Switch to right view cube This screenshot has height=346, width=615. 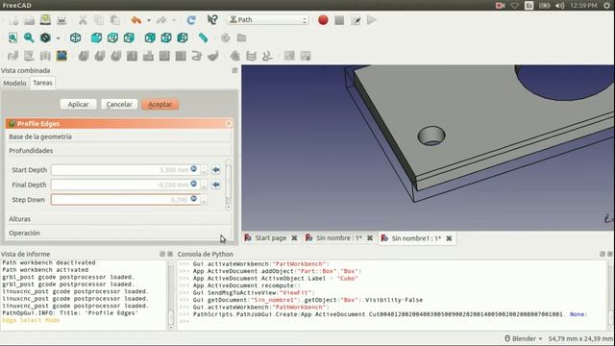tap(129, 37)
